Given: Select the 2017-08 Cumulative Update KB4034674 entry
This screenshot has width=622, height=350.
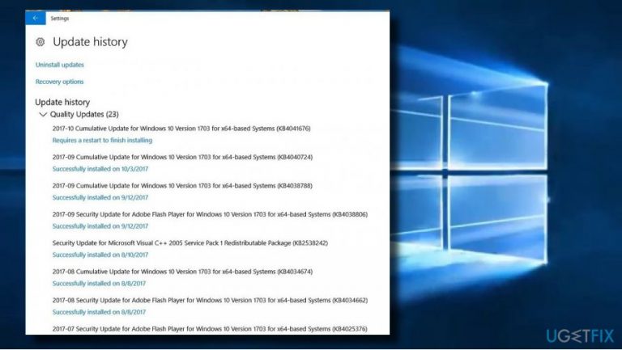Looking at the screenshot, I should (182, 272).
